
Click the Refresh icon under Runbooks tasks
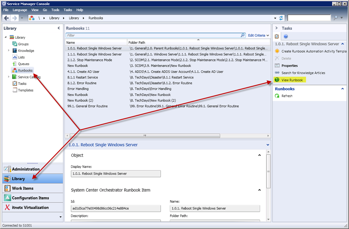(277, 96)
